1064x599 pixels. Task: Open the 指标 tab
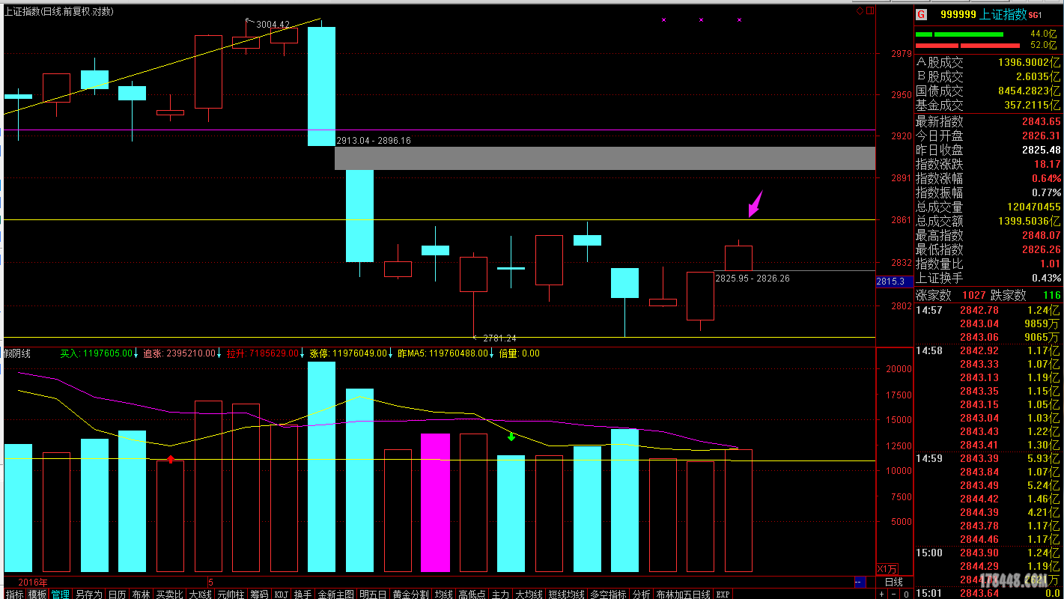14,594
